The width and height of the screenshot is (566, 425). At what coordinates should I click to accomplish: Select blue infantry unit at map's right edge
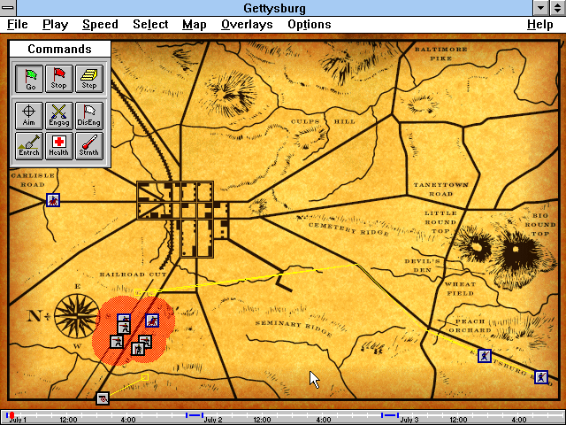coord(540,377)
